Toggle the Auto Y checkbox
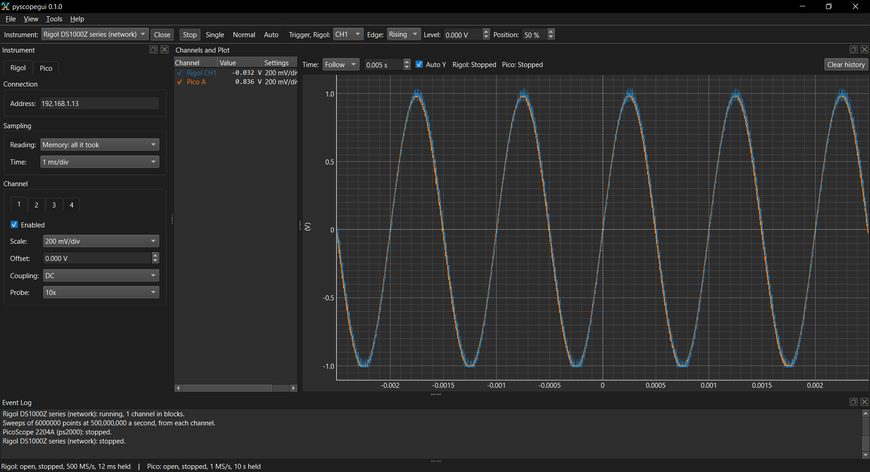The image size is (870, 472). (x=419, y=64)
